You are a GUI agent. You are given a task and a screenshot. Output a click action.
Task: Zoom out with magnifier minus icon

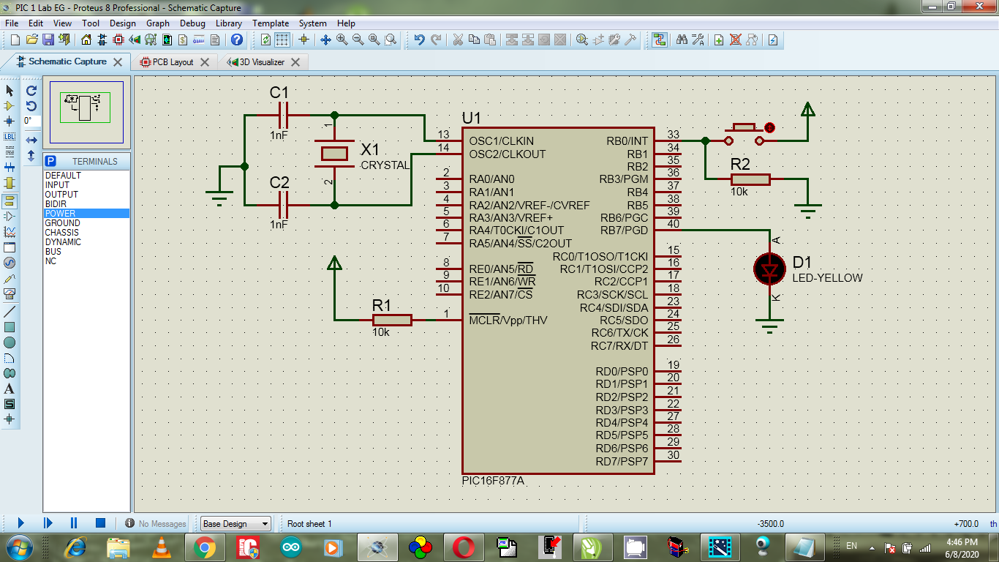pos(358,40)
